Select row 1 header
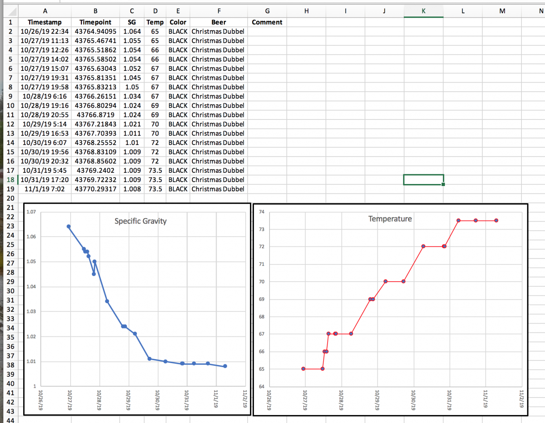 tap(10, 22)
